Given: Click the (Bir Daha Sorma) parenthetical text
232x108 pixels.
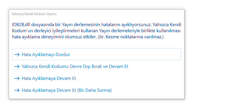Looking at the screenshot, I should [x=94, y=90].
